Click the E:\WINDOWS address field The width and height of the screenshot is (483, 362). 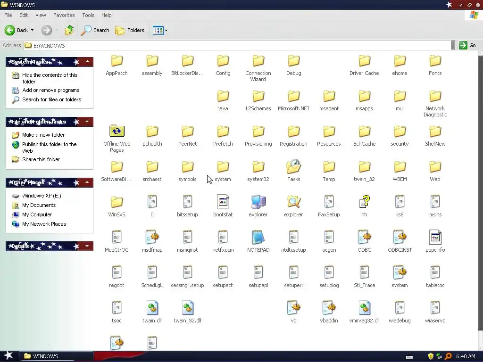[237, 45]
